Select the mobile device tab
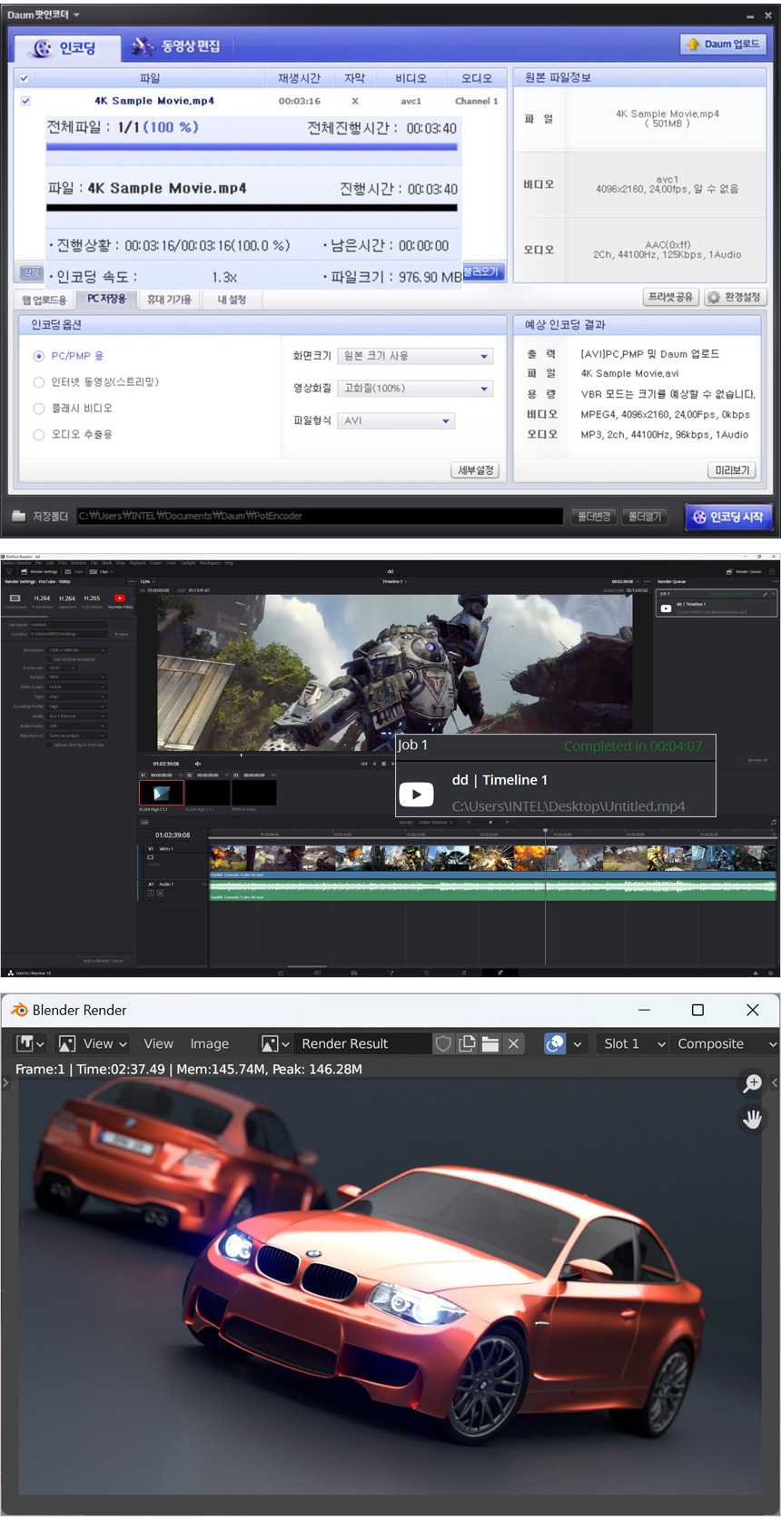This screenshot has width=781, height=1521. point(169,300)
